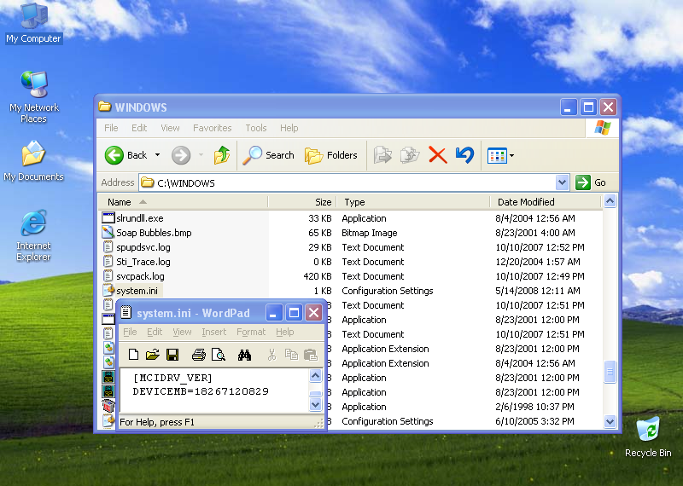This screenshot has width=683, height=486.
Task: Click the Soap Bubbles.bmp file icon
Action: click(x=108, y=232)
